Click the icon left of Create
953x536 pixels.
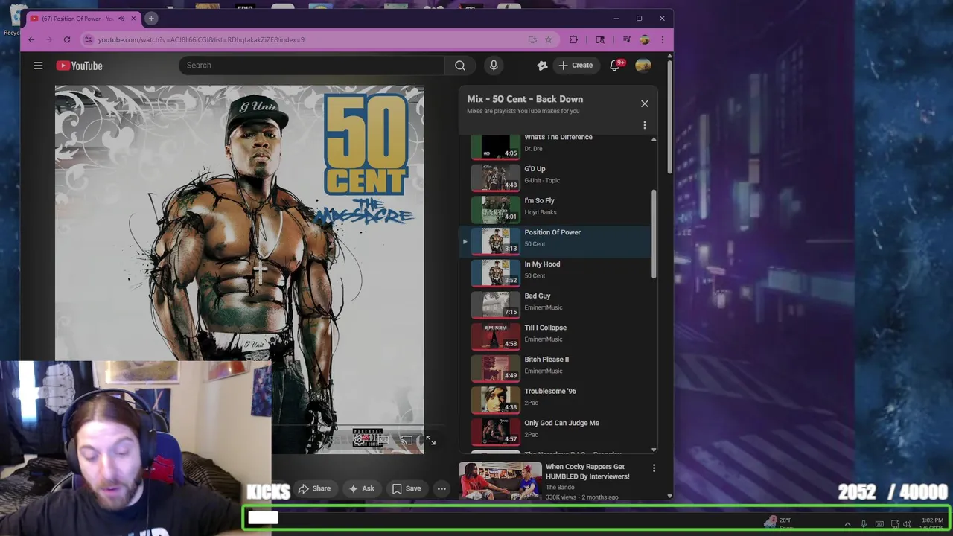pos(542,66)
